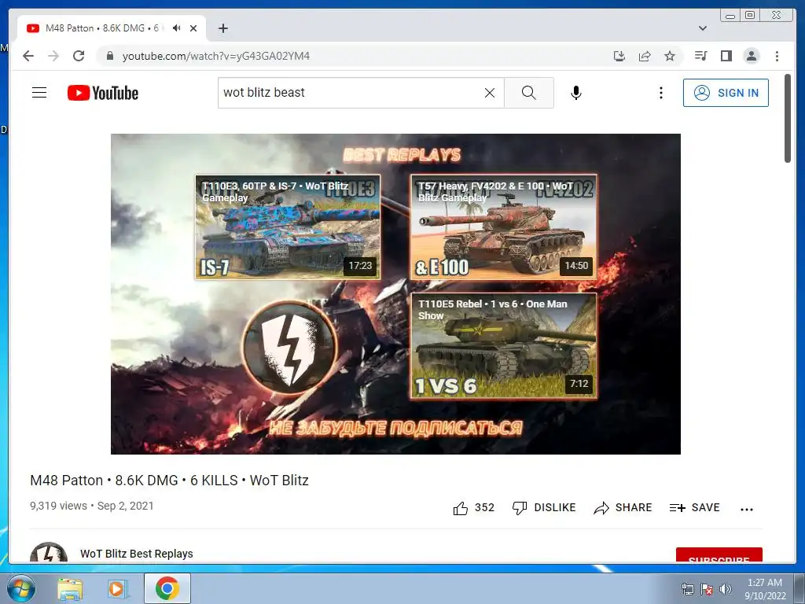Open Chrome three-dot menu
Viewport: 805px width, 604px height.
[777, 56]
